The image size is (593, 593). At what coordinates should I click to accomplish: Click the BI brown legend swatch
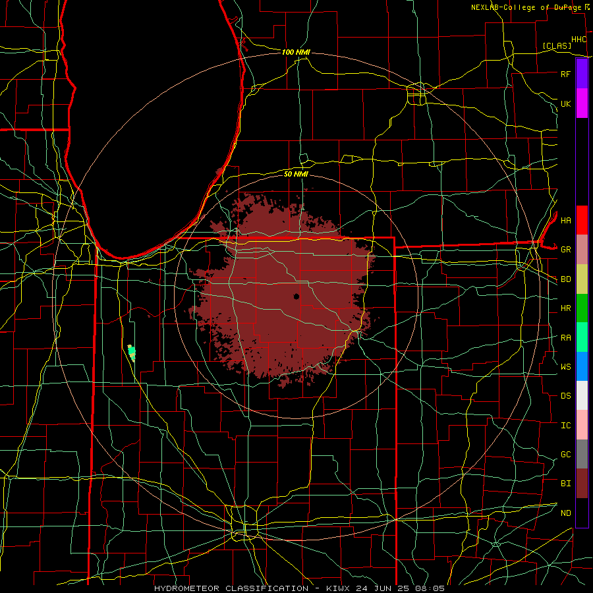[x=582, y=484]
